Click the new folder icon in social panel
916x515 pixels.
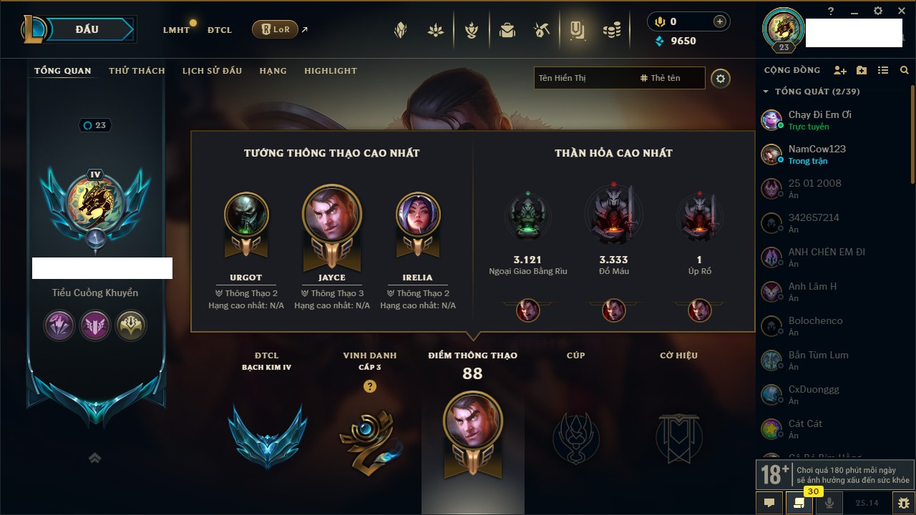[x=862, y=70]
